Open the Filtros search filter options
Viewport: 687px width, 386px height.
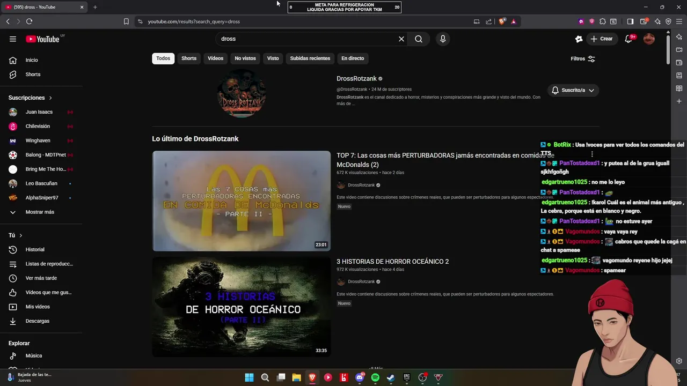click(583, 58)
